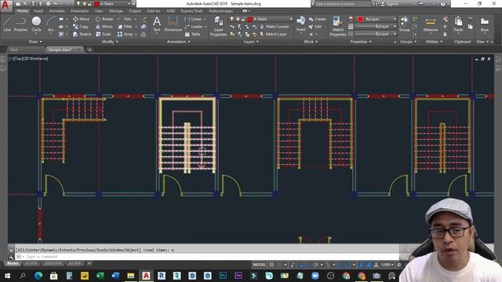Click the Stretch tool
The width and height of the screenshot is (502, 282).
tap(82, 34)
